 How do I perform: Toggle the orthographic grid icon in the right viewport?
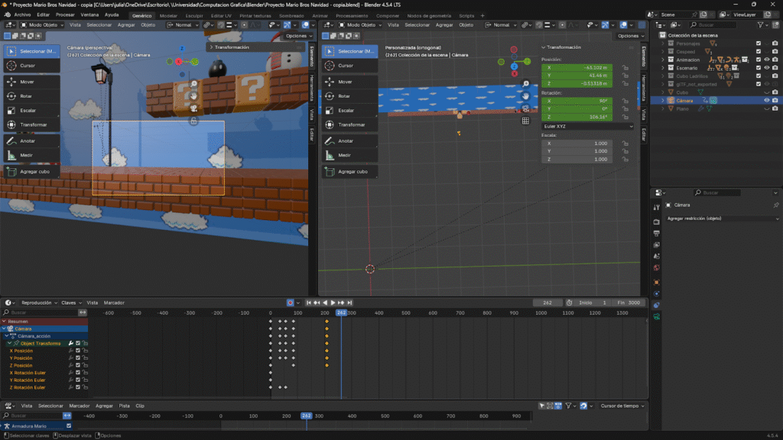pyautogui.click(x=525, y=120)
